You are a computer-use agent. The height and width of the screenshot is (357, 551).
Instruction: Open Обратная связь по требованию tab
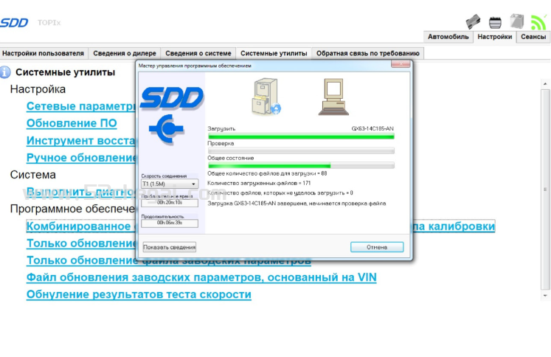coord(367,53)
